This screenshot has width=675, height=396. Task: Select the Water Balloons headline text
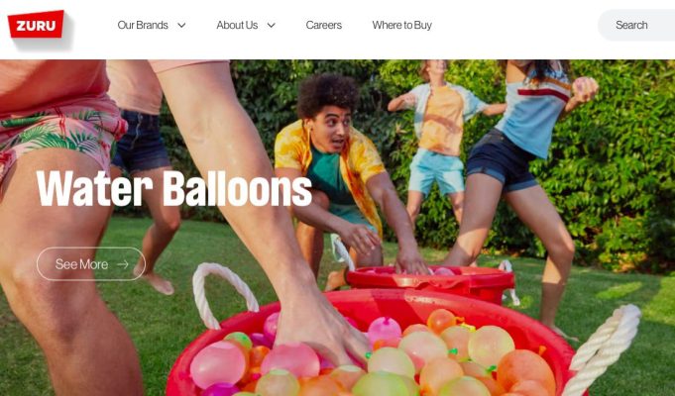[x=174, y=189]
